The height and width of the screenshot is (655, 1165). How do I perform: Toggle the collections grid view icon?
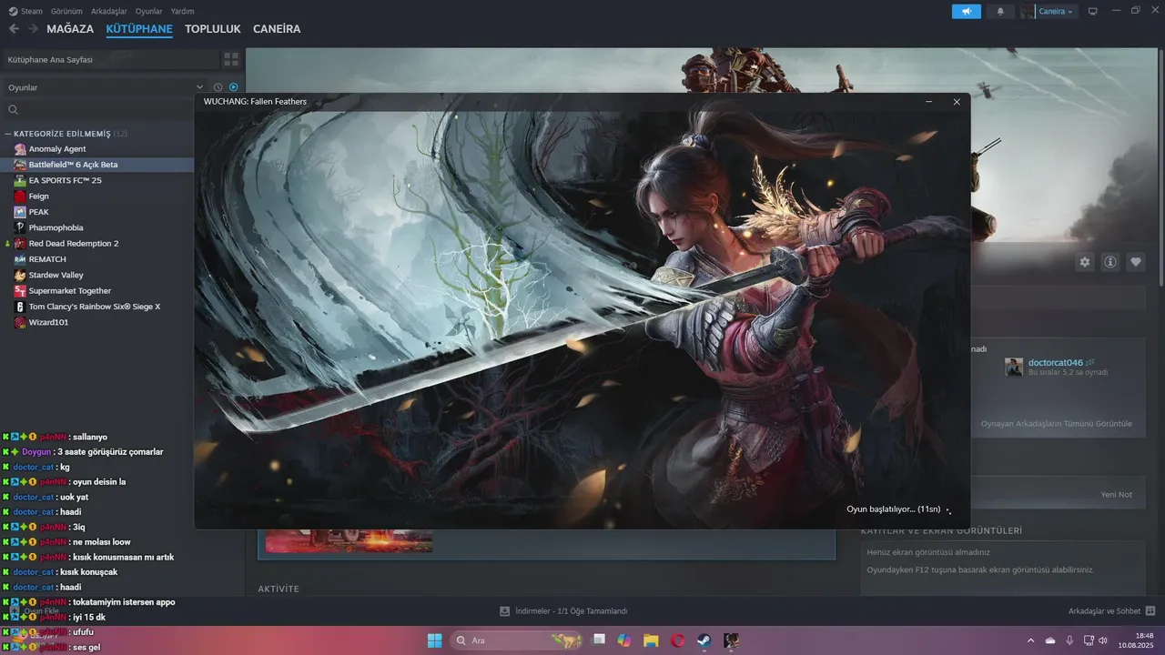(231, 59)
